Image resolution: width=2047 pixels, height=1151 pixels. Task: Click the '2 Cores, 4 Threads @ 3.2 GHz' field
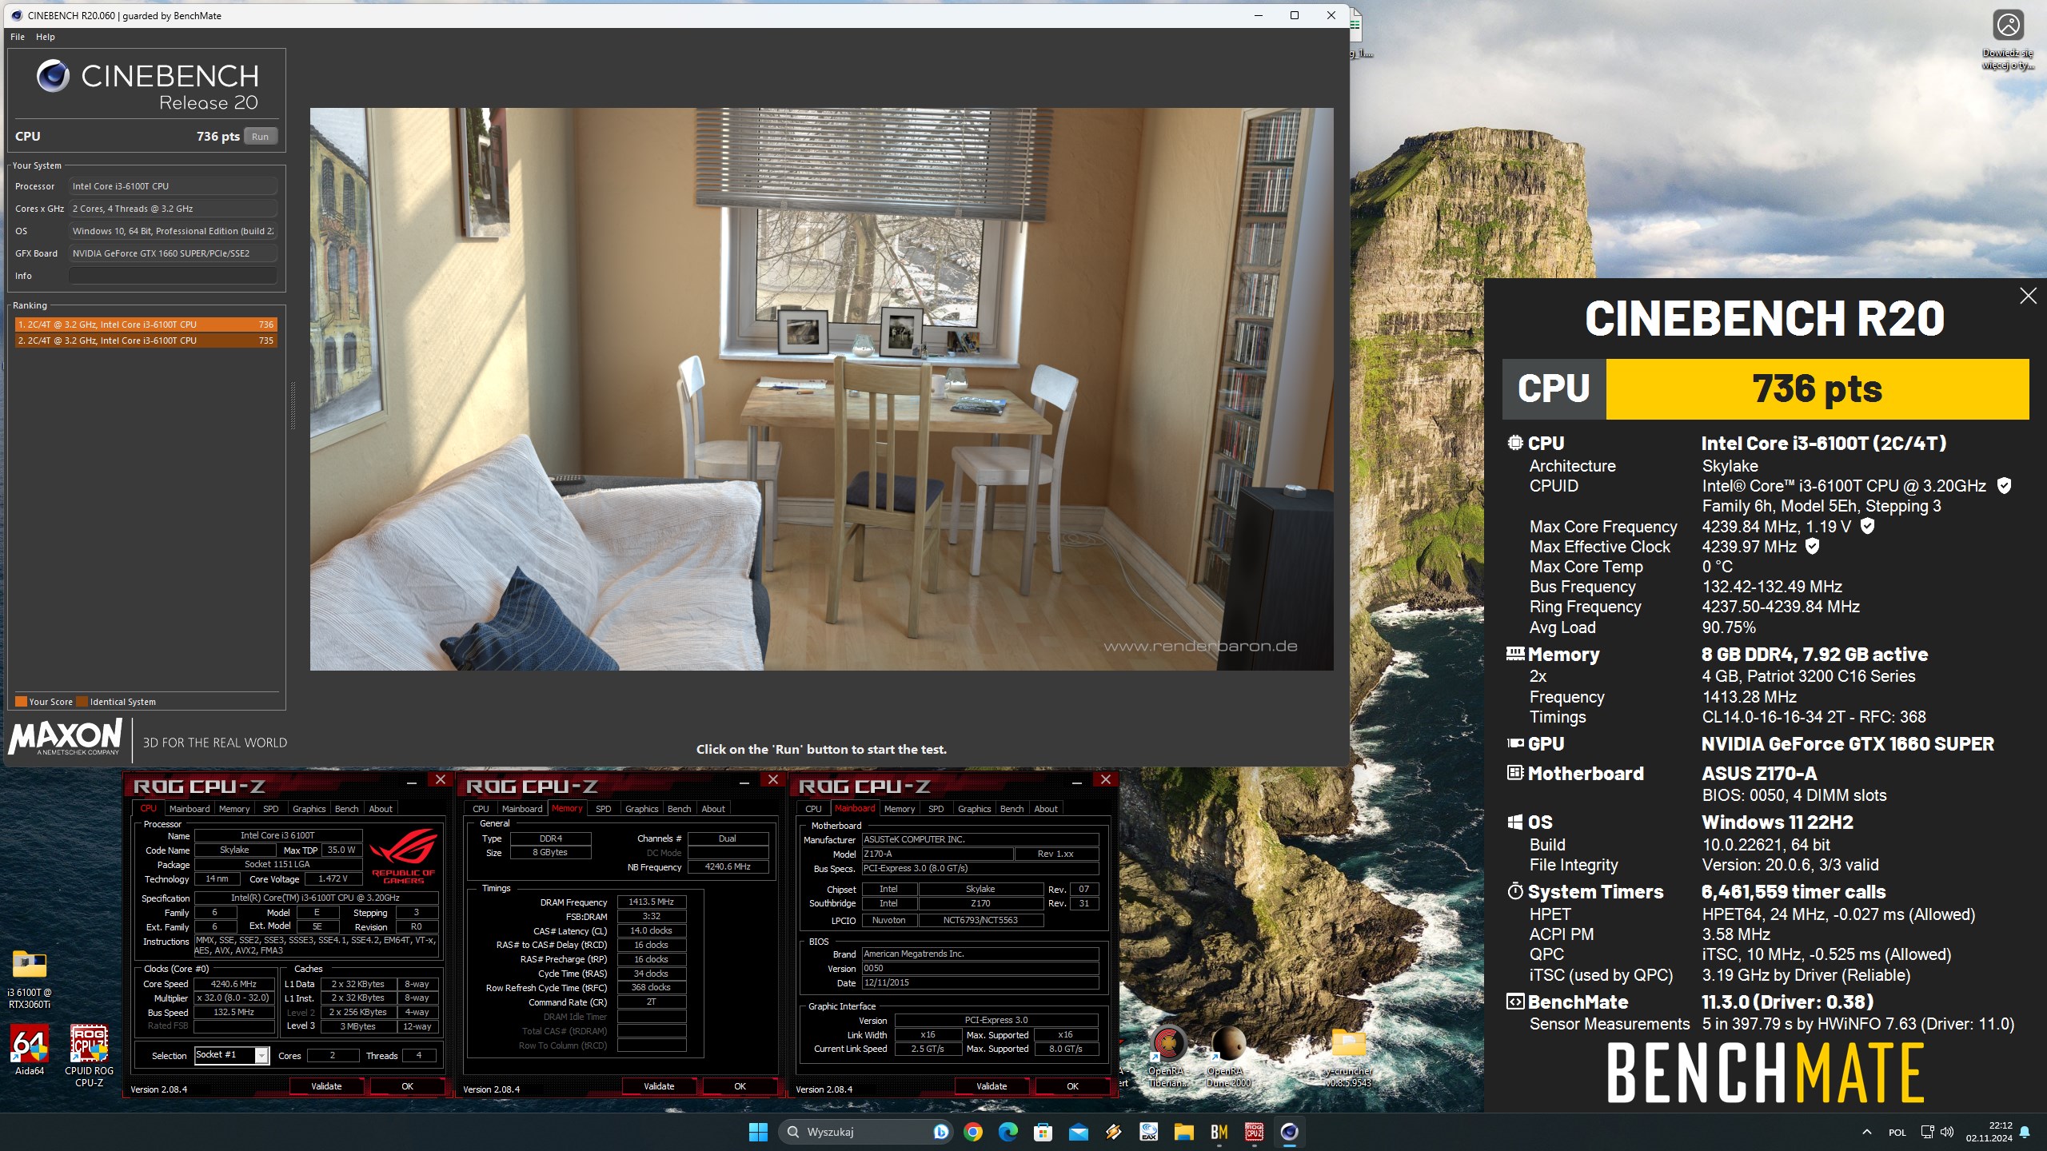(173, 209)
